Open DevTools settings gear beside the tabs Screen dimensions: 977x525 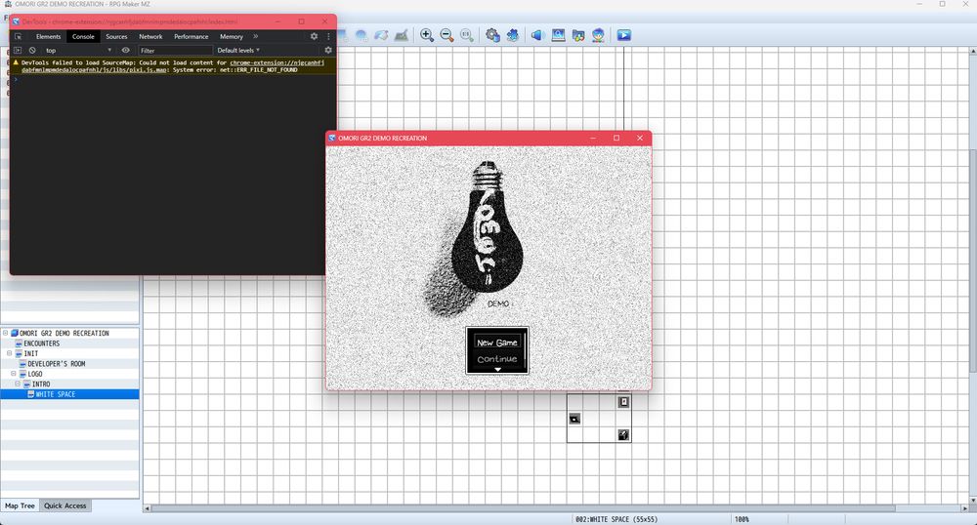pos(314,37)
